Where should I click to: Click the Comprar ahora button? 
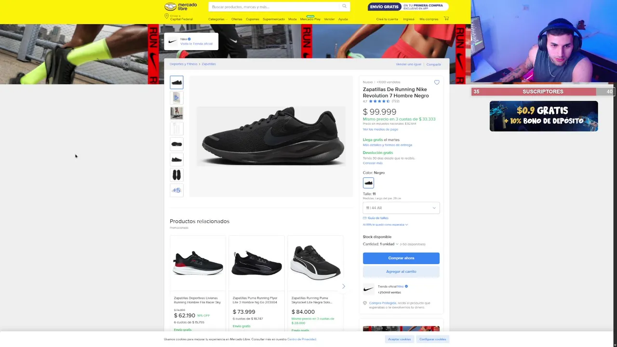401,258
